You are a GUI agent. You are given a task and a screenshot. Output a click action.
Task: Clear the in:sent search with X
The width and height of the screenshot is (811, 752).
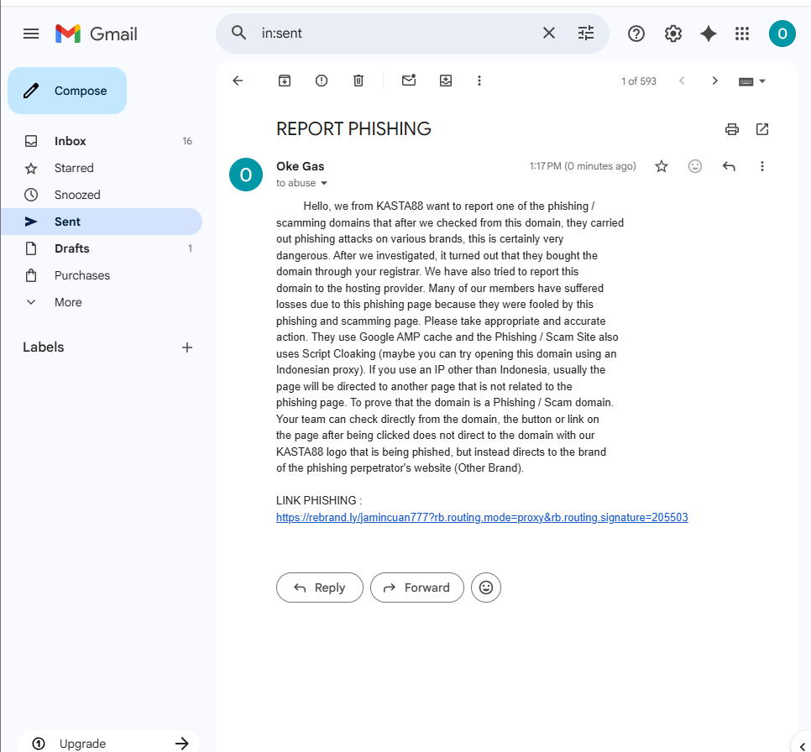click(x=549, y=33)
